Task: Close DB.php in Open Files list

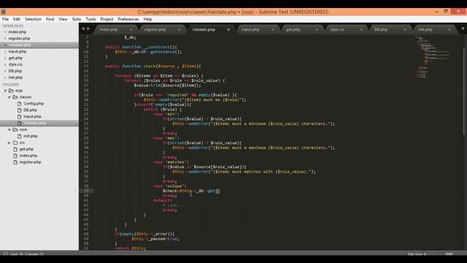Action: pos(5,71)
